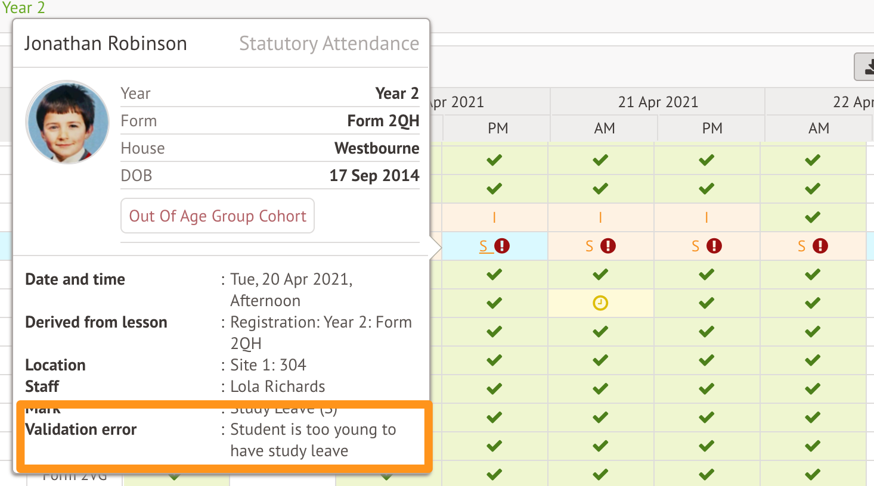Select orange I mark under 21 Apr AM

point(600,218)
